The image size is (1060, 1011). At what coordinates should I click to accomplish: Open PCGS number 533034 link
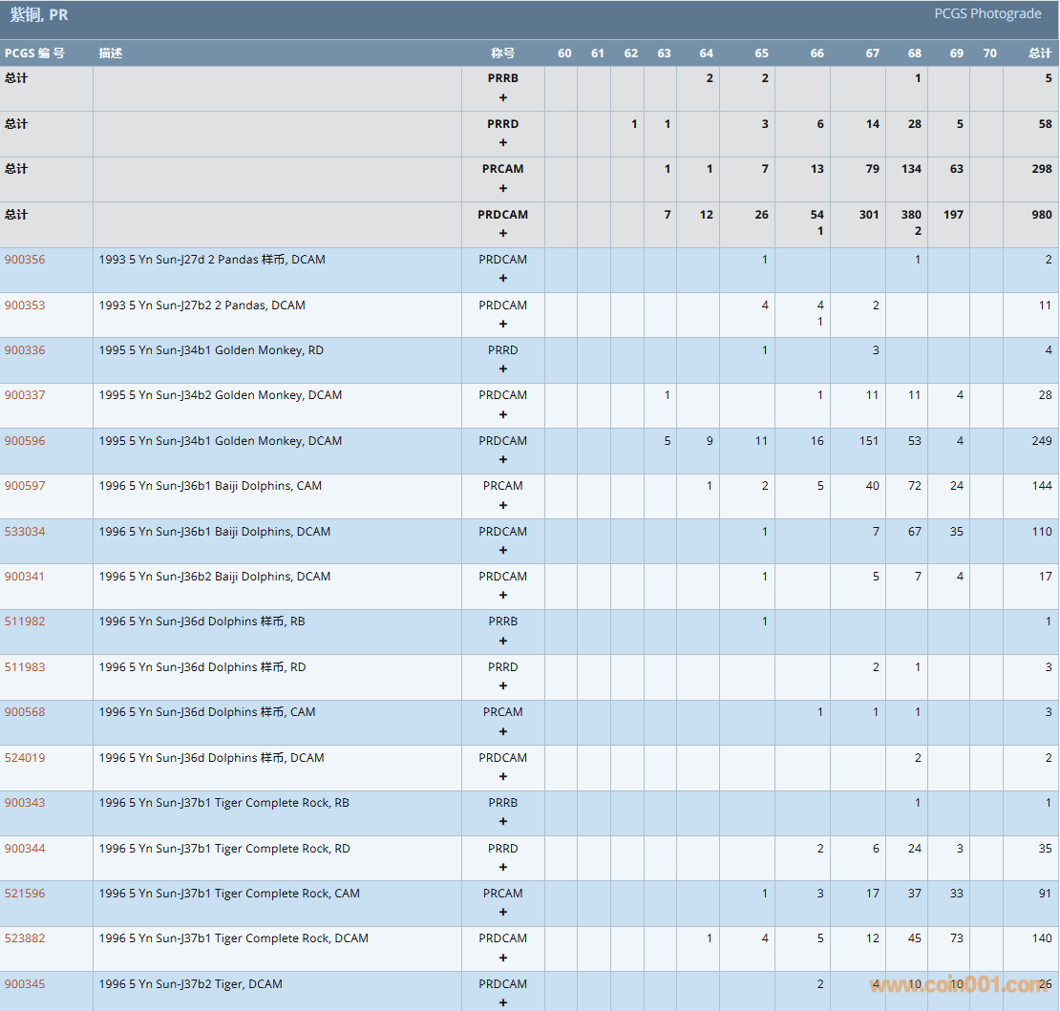point(25,532)
